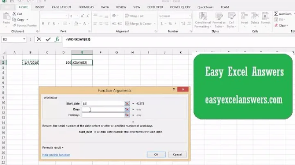Toggle Italic formatting
The image size is (295, 165).
tap(48, 23)
